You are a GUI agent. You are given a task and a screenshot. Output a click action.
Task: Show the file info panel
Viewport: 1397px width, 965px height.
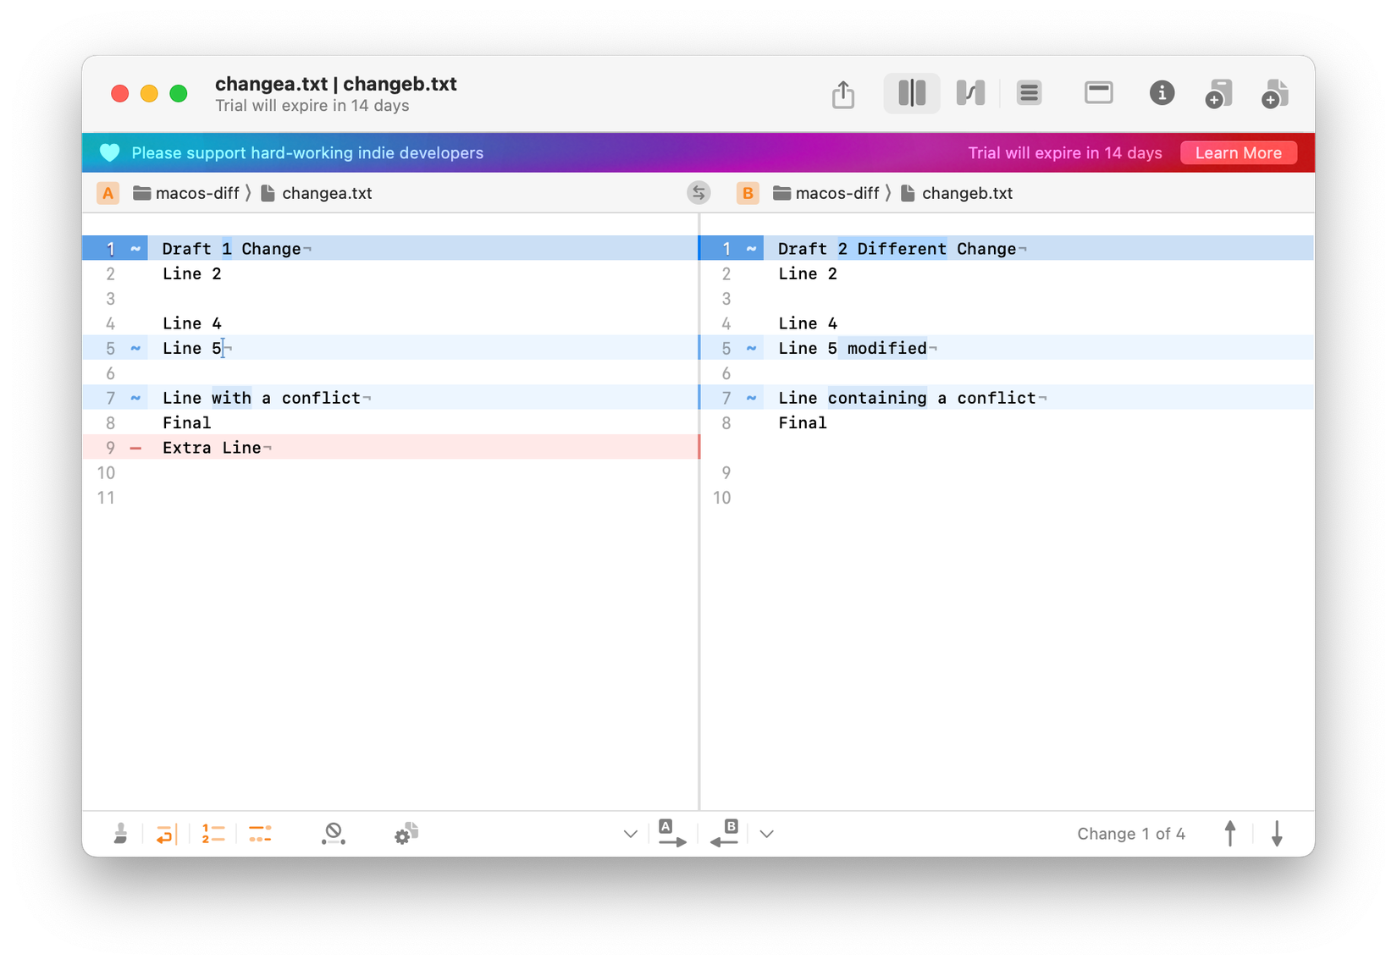pos(1162,93)
